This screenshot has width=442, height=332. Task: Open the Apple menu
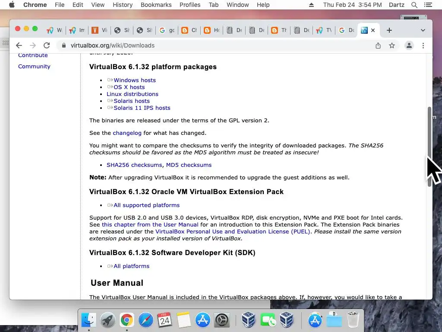(12, 5)
